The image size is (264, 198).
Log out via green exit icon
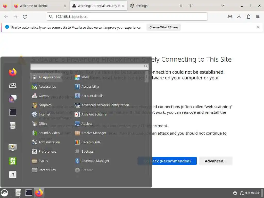tap(13, 161)
